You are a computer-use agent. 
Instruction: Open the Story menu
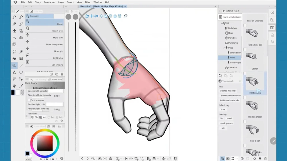pos(38,2)
